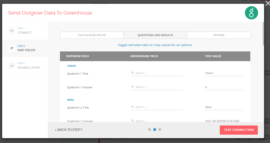Open Greenhouse field search for Question 1 Answer
The height and width of the screenshot is (143, 270).
[157, 87]
